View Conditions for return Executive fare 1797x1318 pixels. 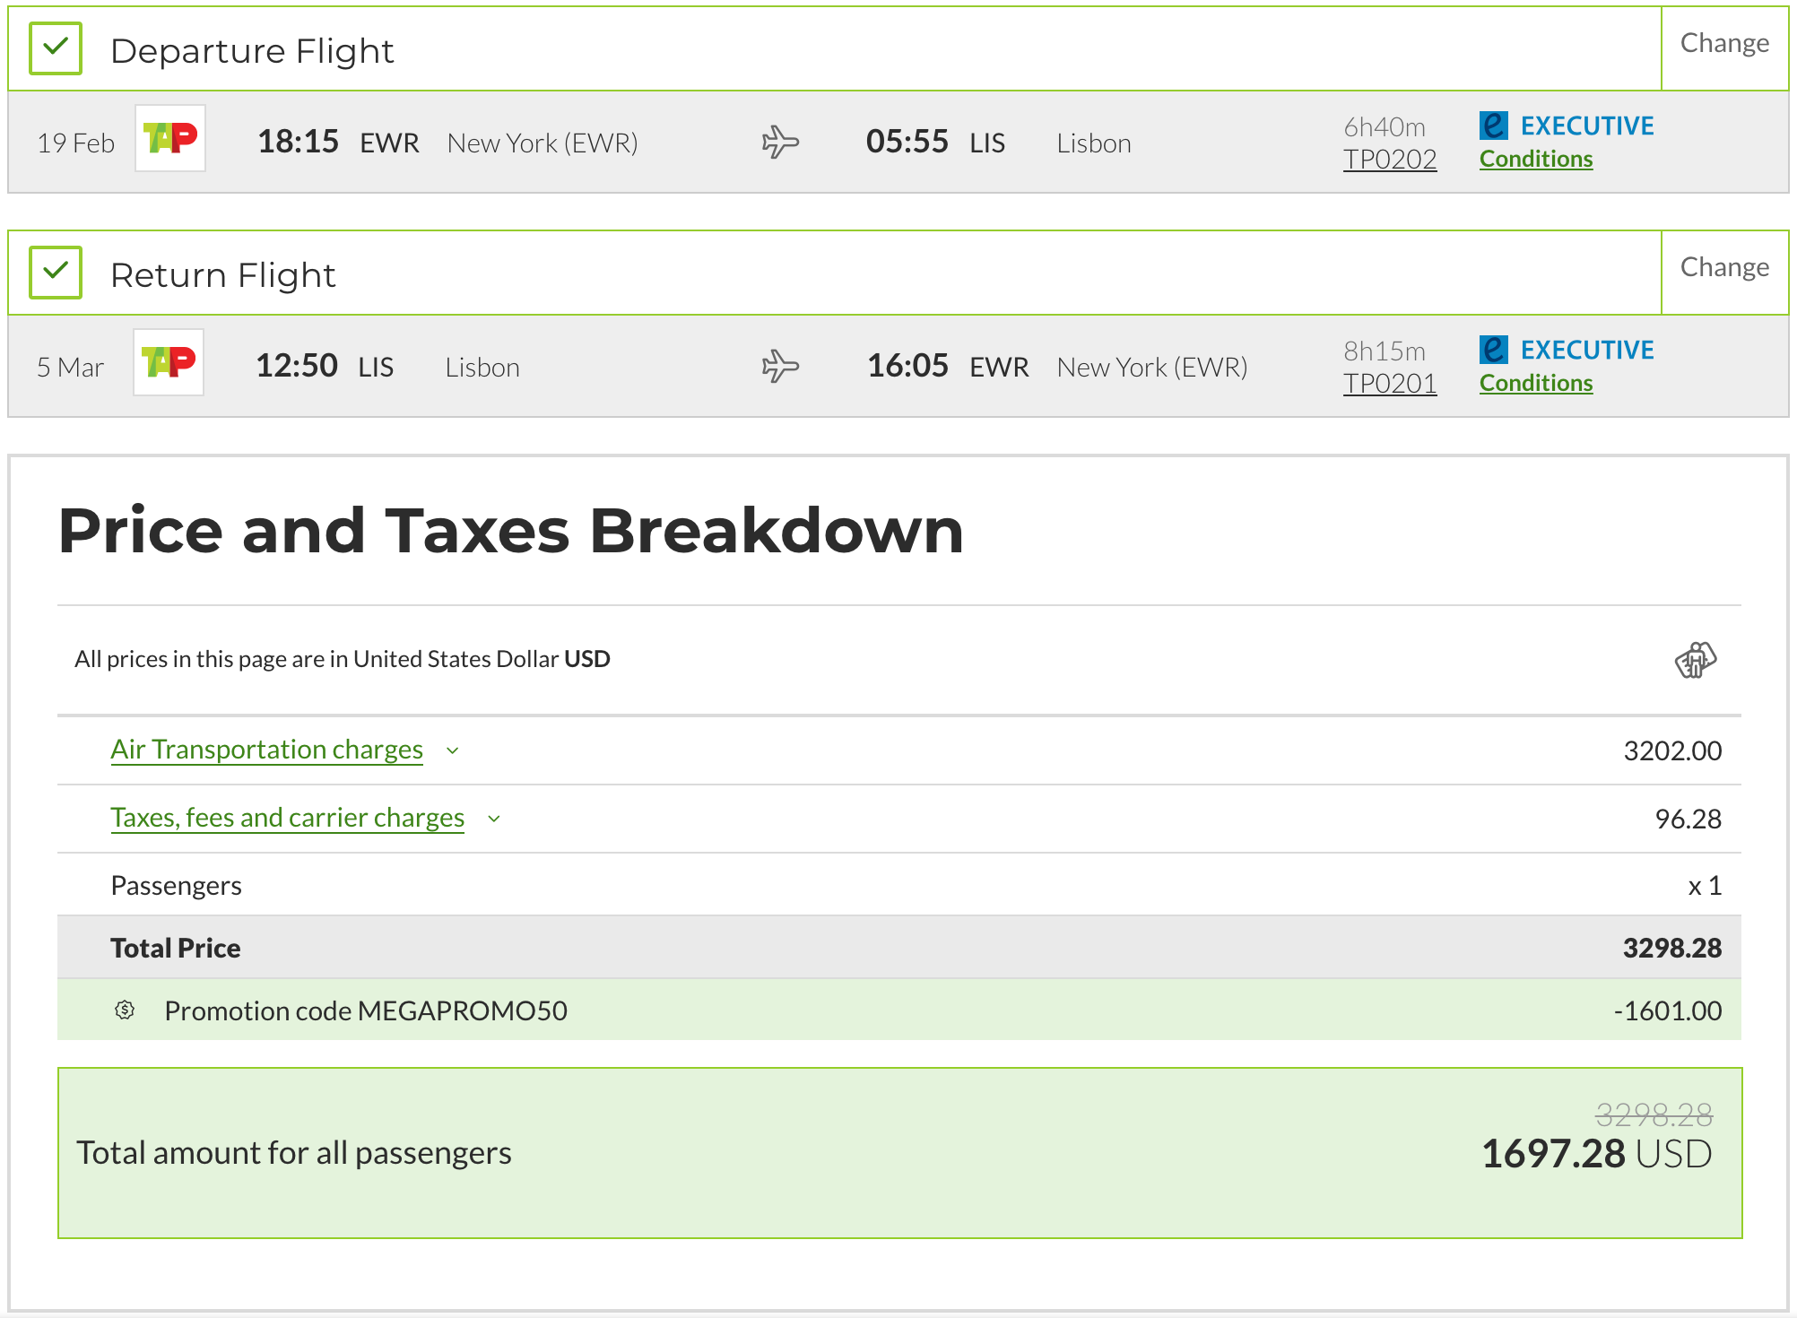(x=1536, y=383)
